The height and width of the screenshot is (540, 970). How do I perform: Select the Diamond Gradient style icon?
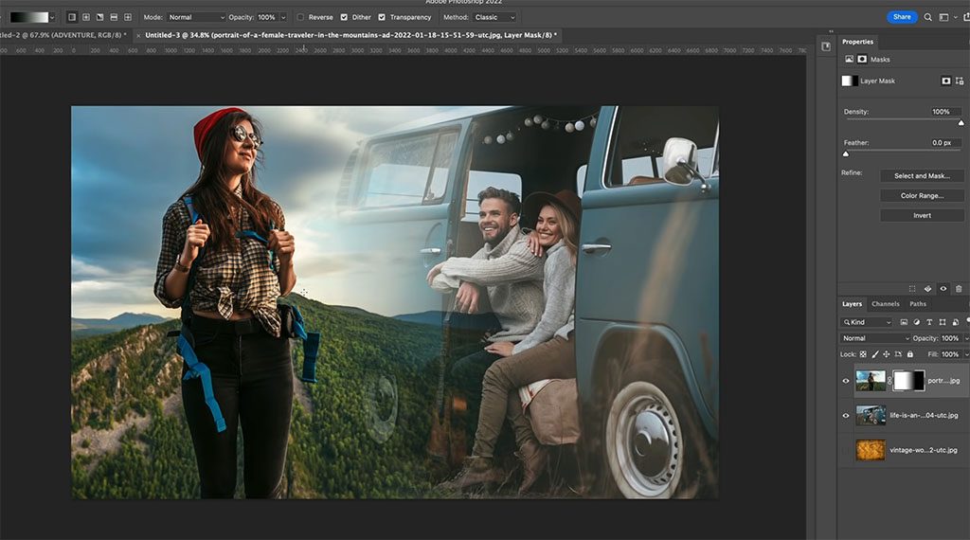pos(128,17)
